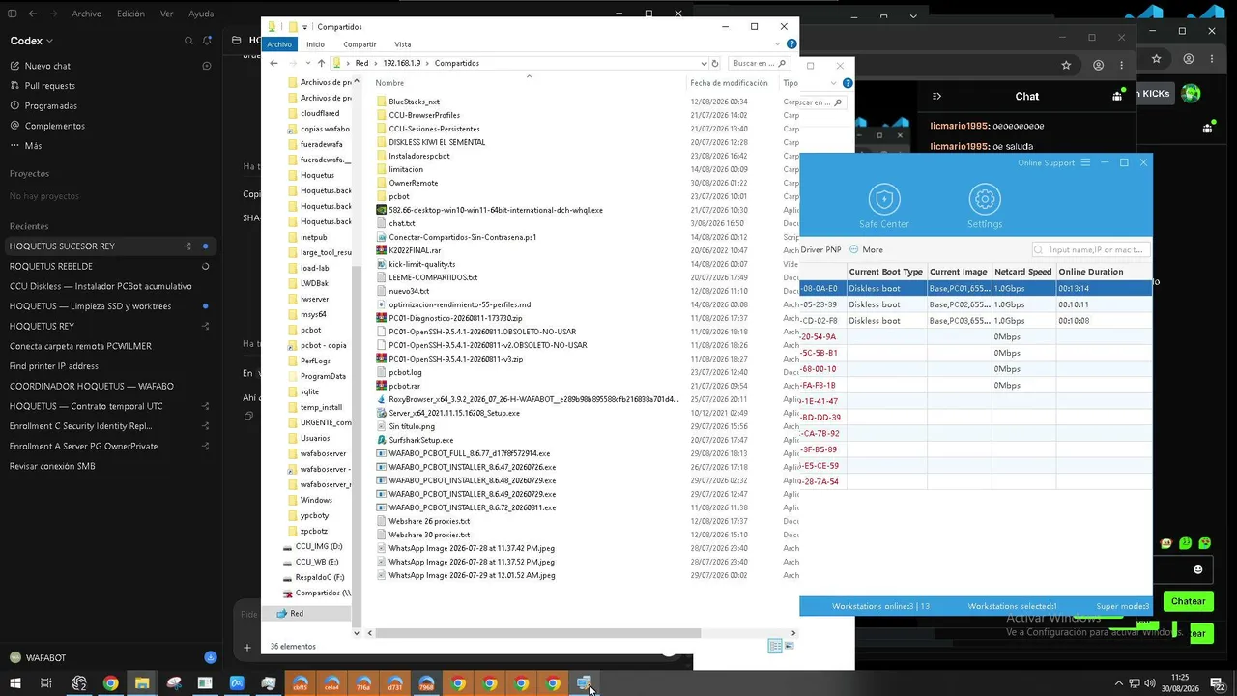The width and height of the screenshot is (1237, 696).
Task: Expand the Explorer address history dropdown
Action: click(x=703, y=63)
